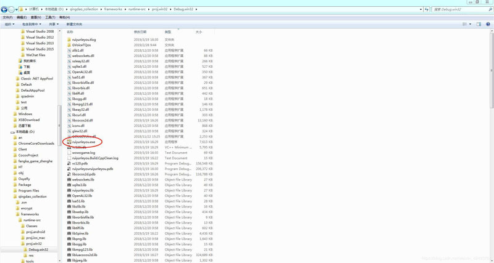The image size is (494, 263).
Task: Open the 文件(F) menu
Action: 7,18
